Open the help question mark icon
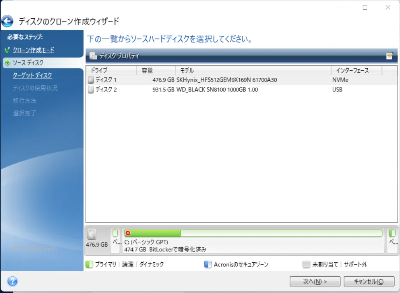This screenshot has height=293, width=400. coord(12,281)
